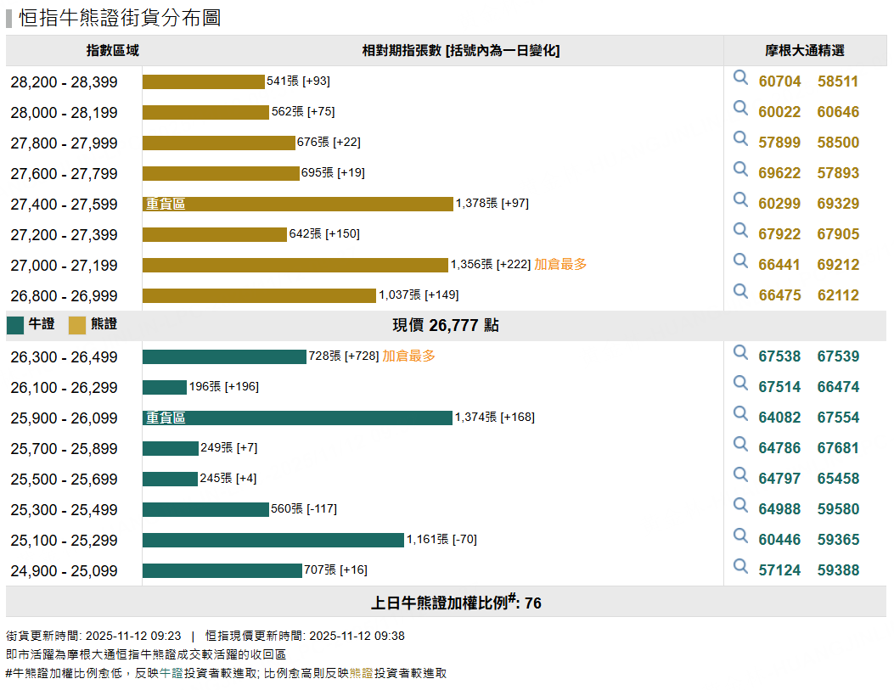894x690 pixels.
Task: Select bear certificate 69329
Action: tap(838, 204)
